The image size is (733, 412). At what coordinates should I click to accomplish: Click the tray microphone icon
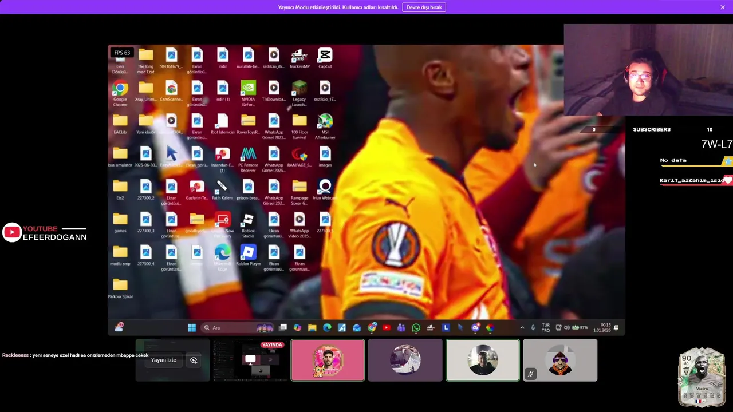[533, 327]
